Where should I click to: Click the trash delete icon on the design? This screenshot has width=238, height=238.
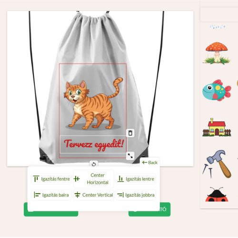coord(130,133)
